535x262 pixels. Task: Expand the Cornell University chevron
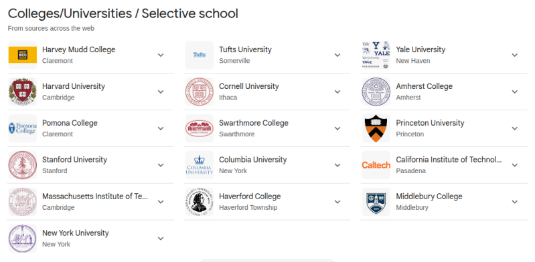[337, 92]
